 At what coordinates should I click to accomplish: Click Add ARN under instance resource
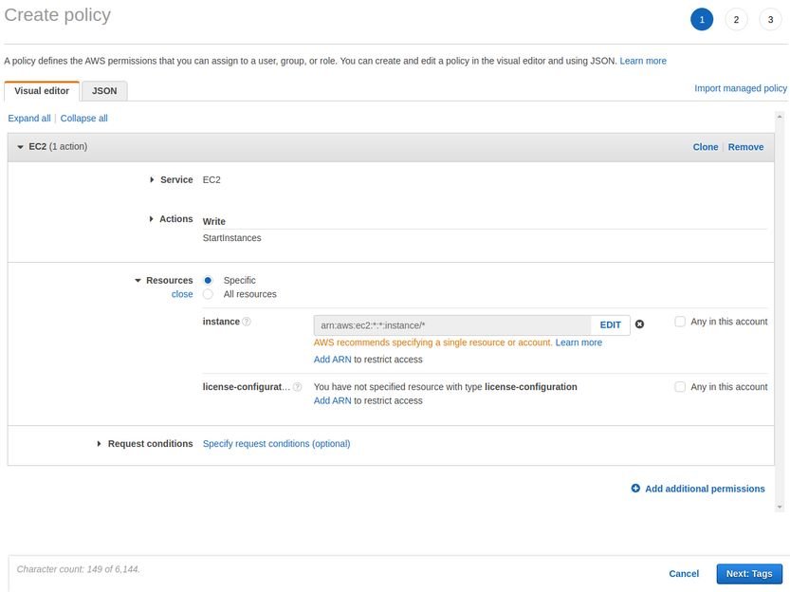[332, 360]
